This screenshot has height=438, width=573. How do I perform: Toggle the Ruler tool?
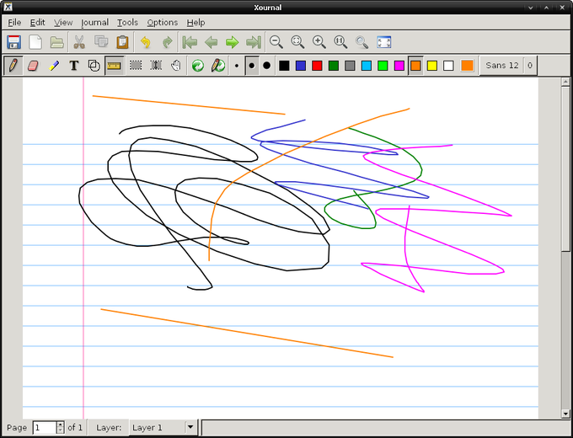point(115,66)
